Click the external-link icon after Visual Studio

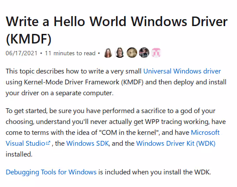pyautogui.click(x=48, y=143)
